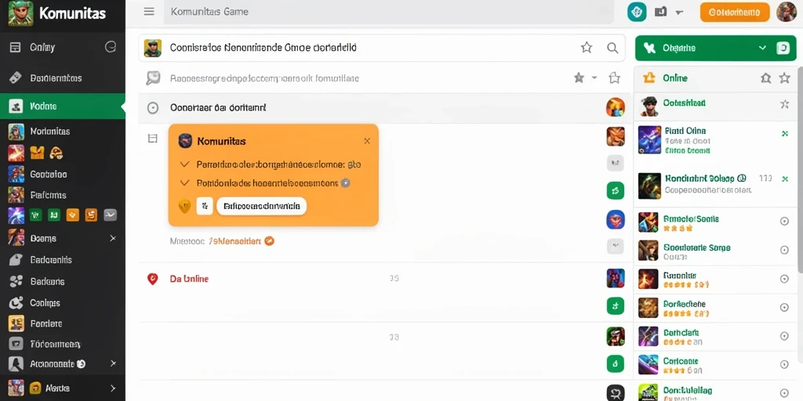Image resolution: width=803 pixels, height=401 pixels.
Task: Click the 'Komunitas Game' search field
Action: (x=388, y=12)
